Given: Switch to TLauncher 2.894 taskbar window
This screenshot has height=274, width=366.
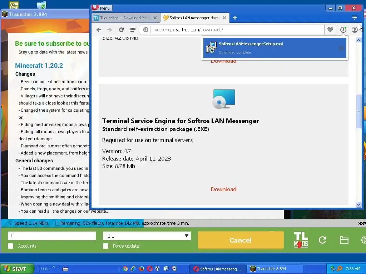Looking at the screenshot, I should 275,269.
